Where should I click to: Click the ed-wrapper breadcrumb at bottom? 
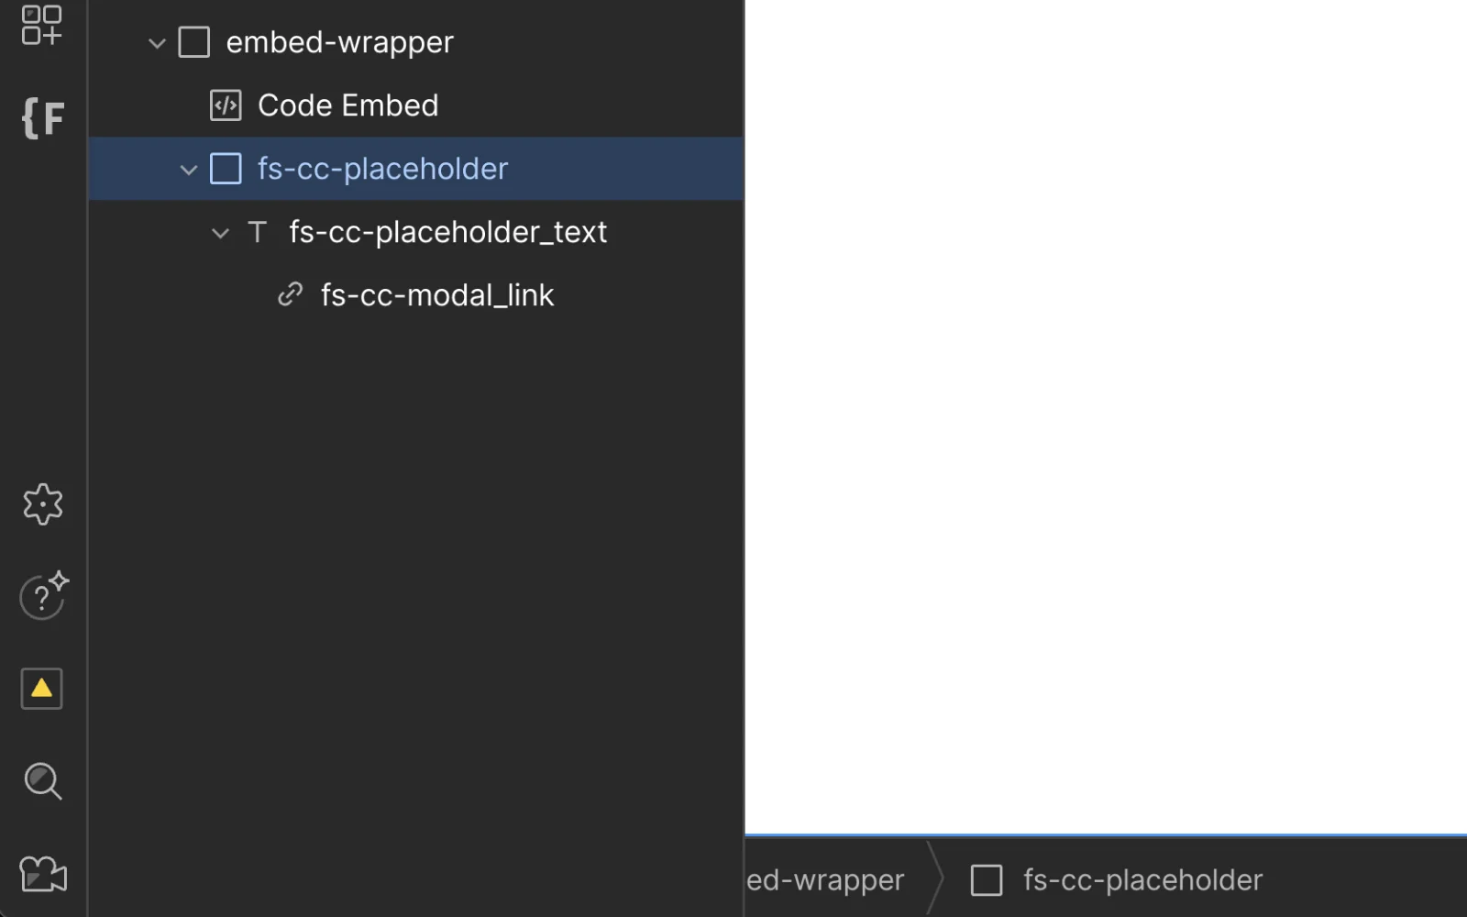point(825,880)
